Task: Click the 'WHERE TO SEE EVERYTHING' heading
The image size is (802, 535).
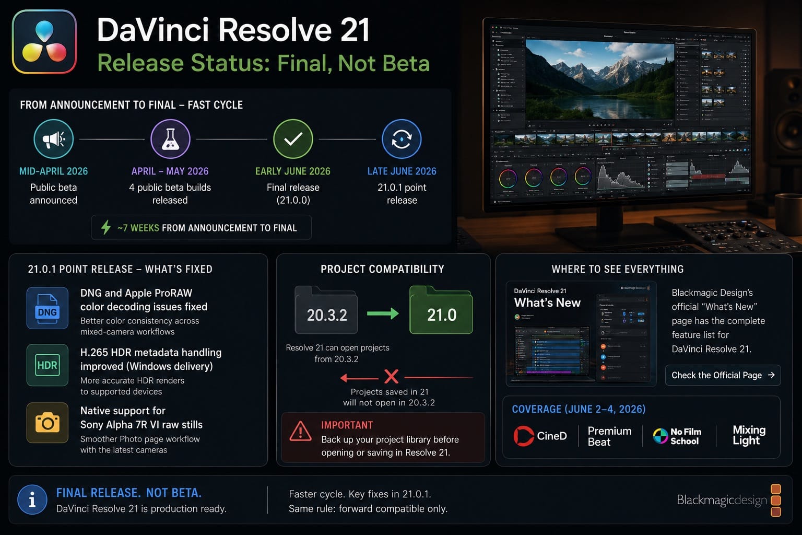Action: point(618,269)
